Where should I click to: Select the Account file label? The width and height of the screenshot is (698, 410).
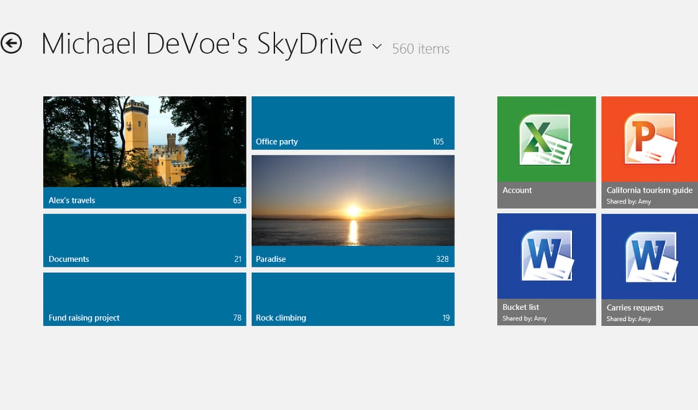coord(517,190)
